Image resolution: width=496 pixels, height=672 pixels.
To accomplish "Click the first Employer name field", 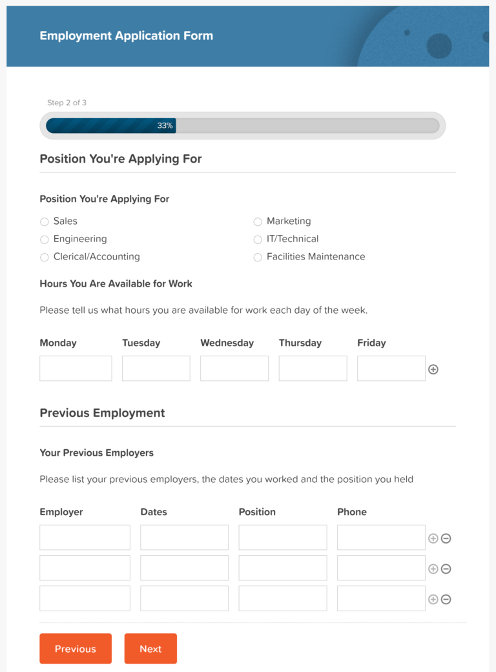I will coord(85,537).
